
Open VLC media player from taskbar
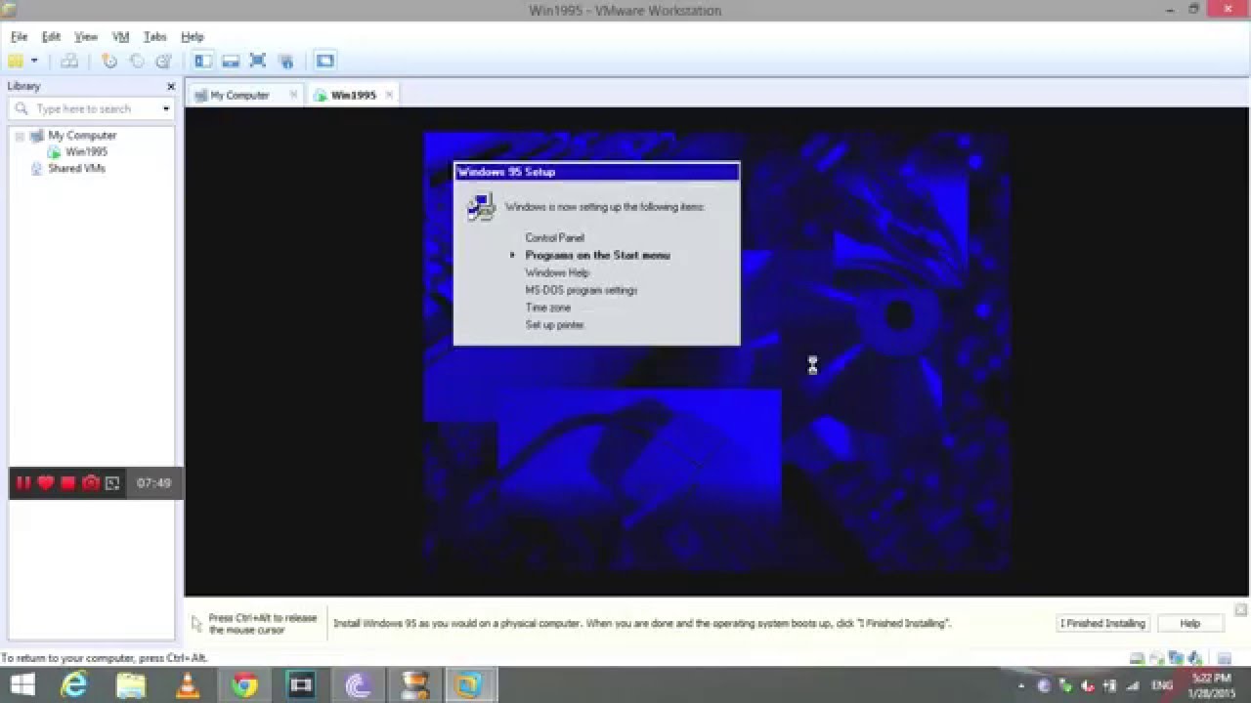[x=188, y=685]
